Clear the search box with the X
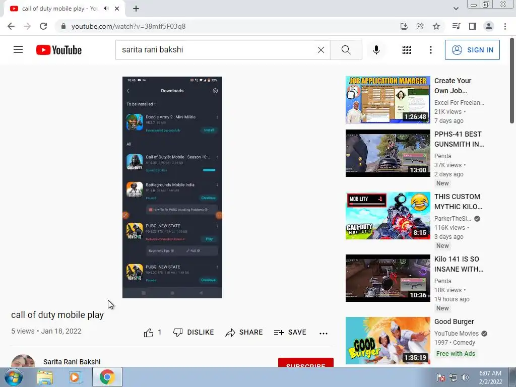516x387 pixels. (321, 50)
